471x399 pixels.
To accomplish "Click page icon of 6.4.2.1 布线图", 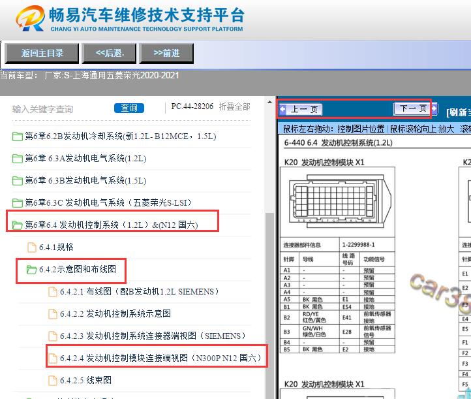I will tap(53, 292).
